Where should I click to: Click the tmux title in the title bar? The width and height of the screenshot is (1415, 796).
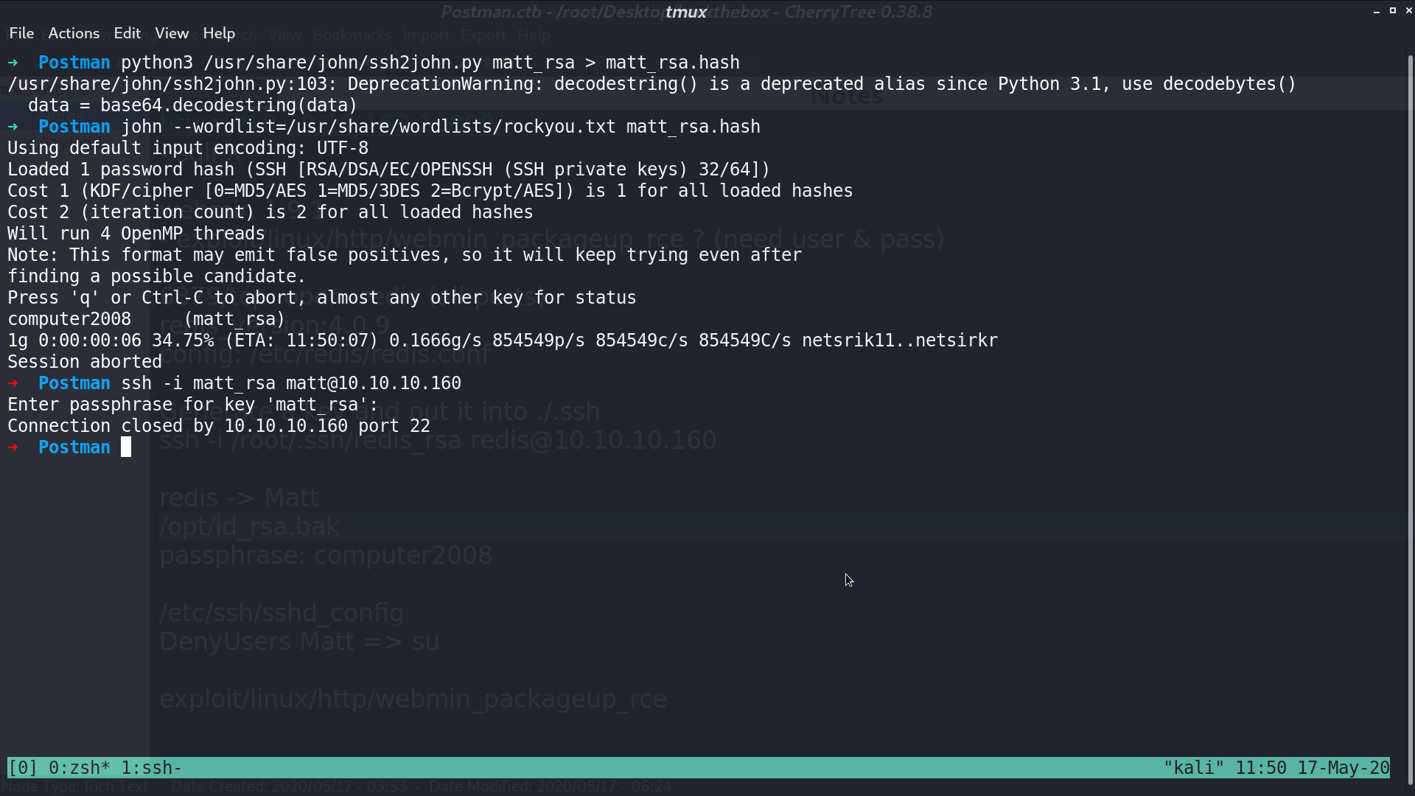coord(686,12)
